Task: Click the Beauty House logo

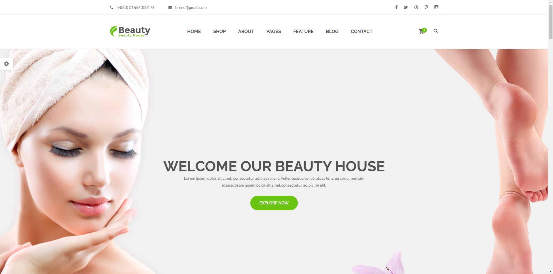Action: pos(130,31)
